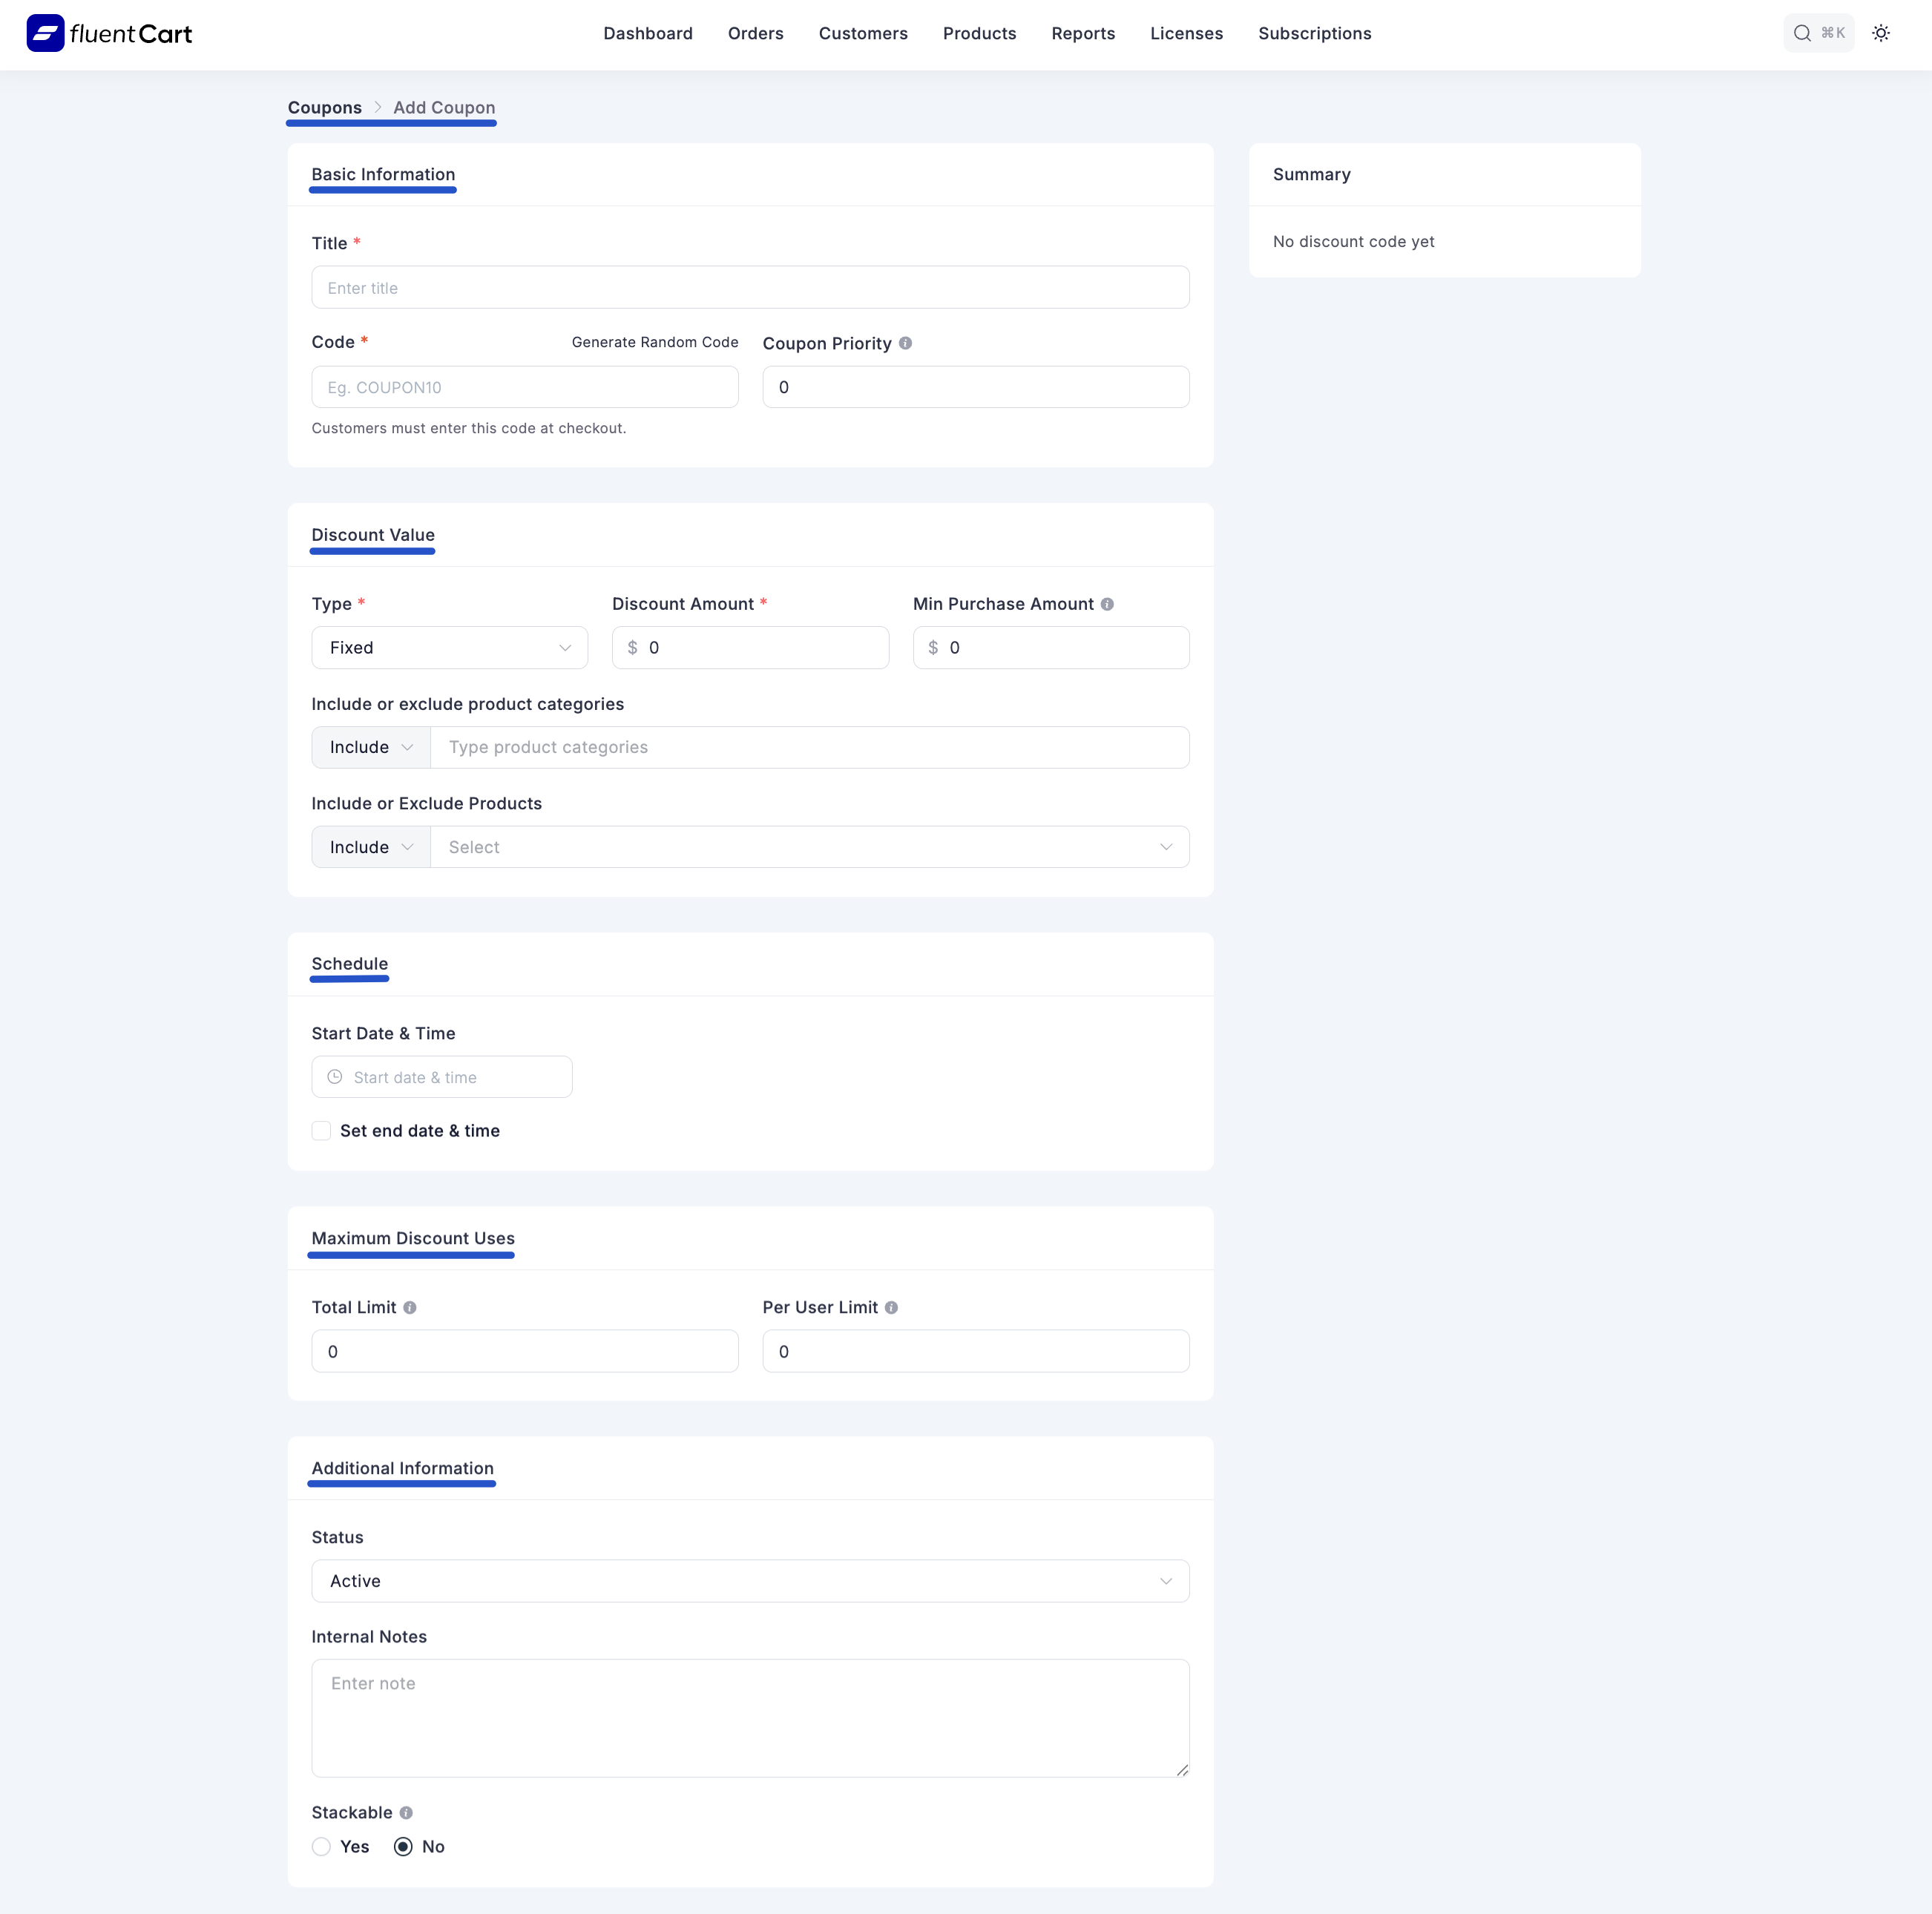Switch to the Reports section
Viewport: 1932px width, 1914px height.
(1083, 33)
